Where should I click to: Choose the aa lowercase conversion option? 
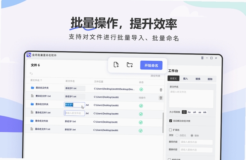[200, 112]
